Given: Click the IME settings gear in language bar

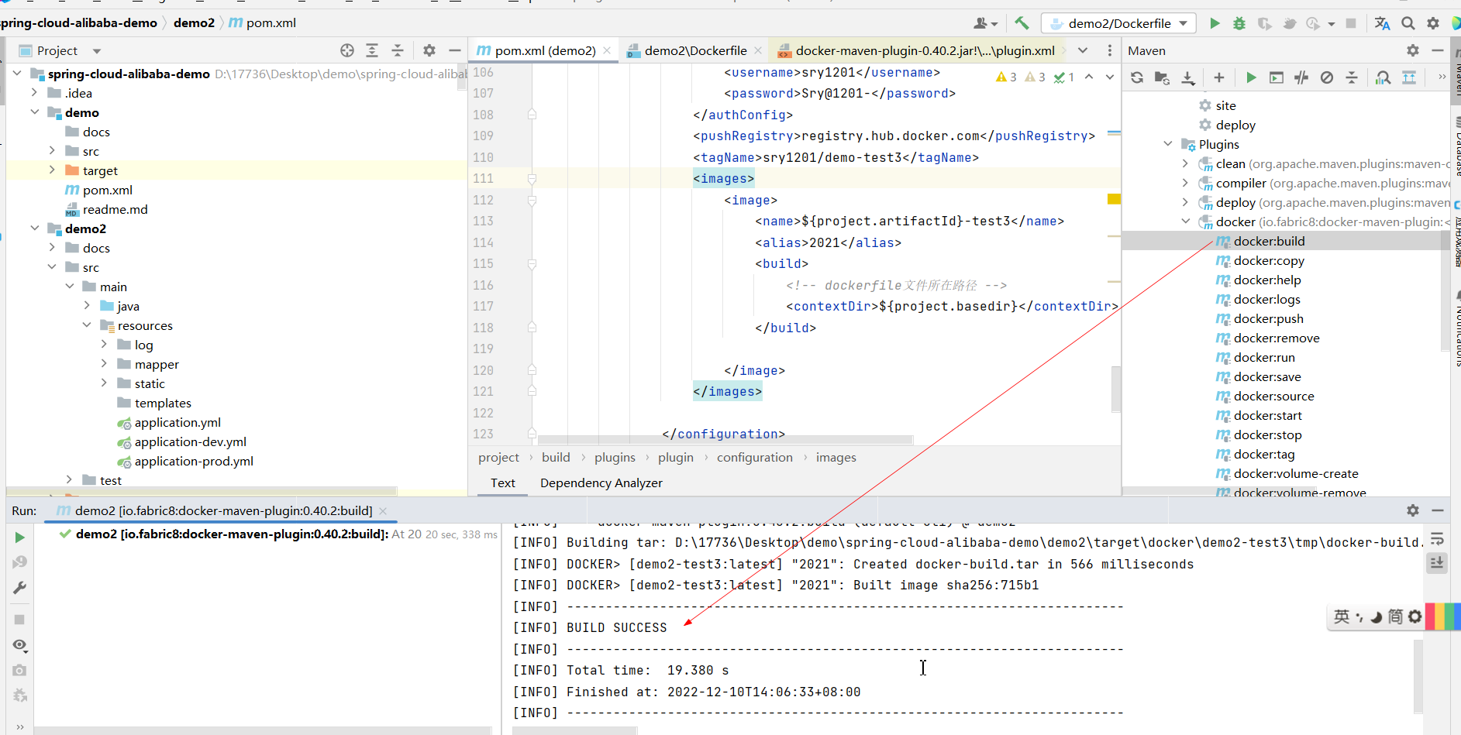Looking at the screenshot, I should coord(1414,617).
